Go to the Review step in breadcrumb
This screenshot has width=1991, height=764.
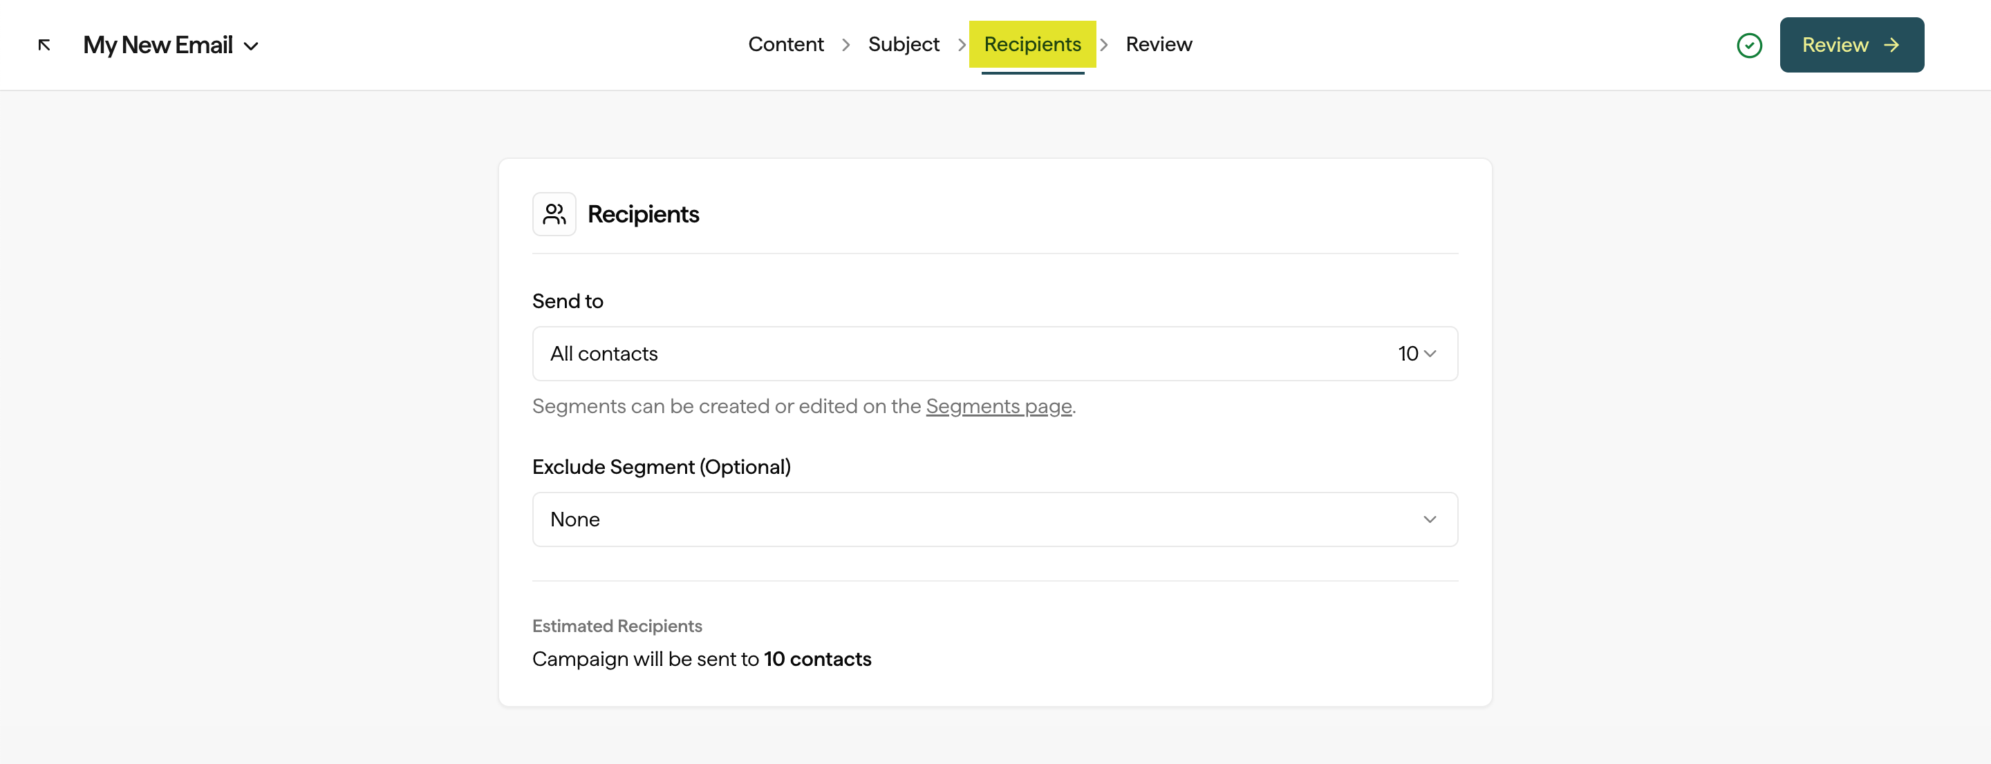(x=1158, y=44)
